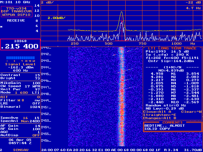The width and height of the screenshot is (203, 152).
Task: Click the bright vertical signal in the waterfall
Action: [121, 95]
